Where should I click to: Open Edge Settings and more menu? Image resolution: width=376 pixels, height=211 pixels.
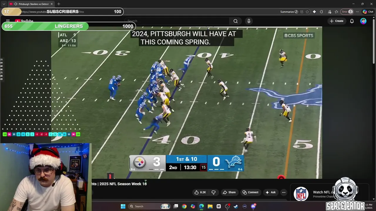(x=357, y=12)
